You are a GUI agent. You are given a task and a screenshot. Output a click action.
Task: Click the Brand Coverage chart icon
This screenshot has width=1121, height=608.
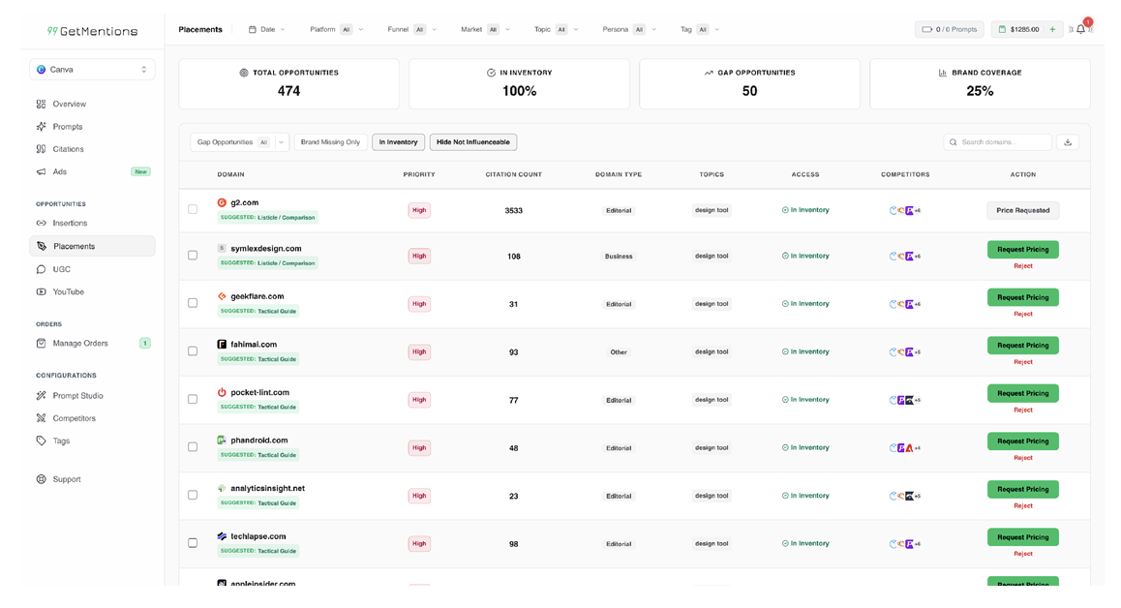(x=942, y=73)
